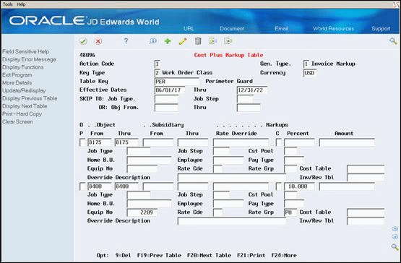Screen dimensions: 401x263
Task: Click the SKIP TO Job Step field
Action: 245,99
